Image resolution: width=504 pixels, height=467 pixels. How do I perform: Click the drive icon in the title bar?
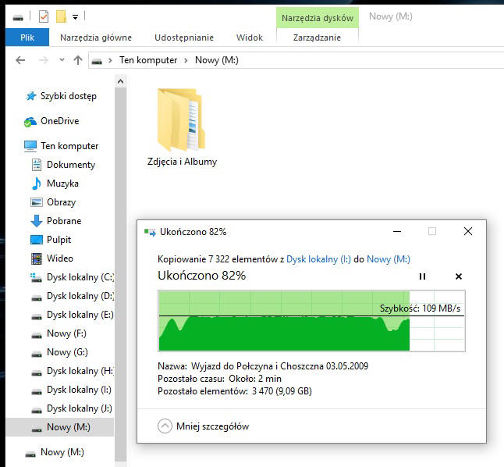(x=18, y=17)
